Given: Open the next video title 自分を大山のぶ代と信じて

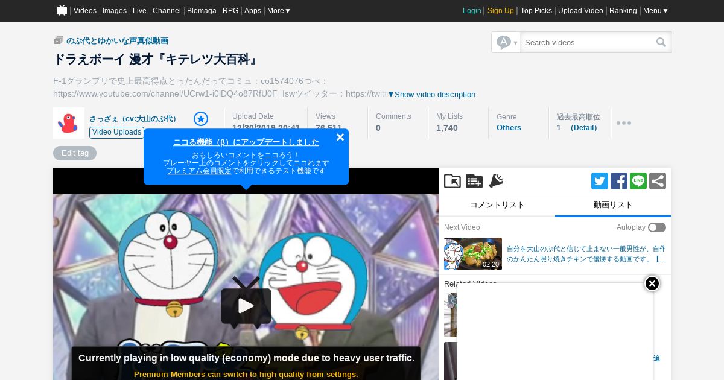Looking at the screenshot, I should (x=586, y=254).
